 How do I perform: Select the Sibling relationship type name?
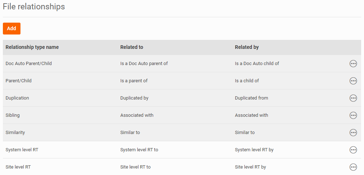pyautogui.click(x=13, y=115)
